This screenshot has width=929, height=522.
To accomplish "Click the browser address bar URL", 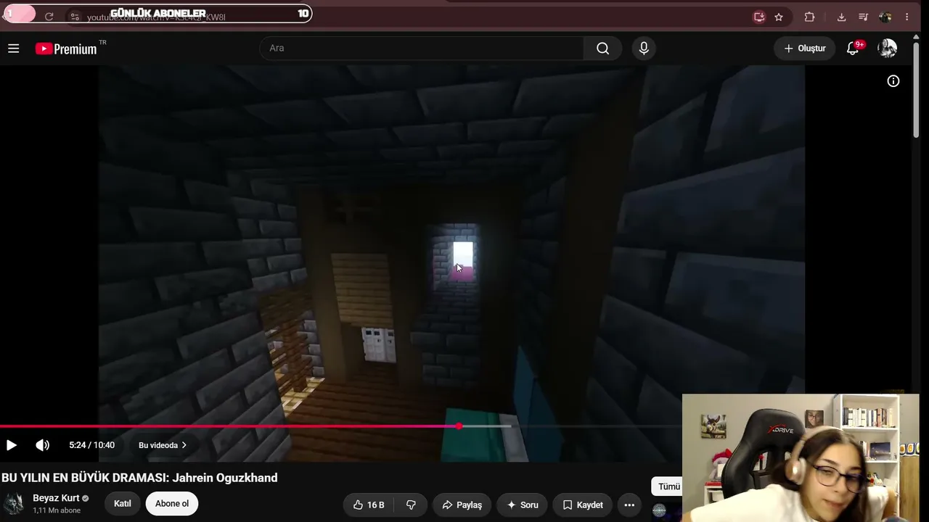I will (156, 17).
